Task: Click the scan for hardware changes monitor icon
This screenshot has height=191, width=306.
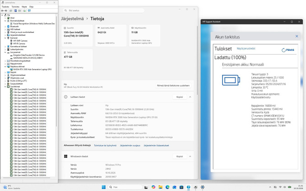Action: 29,11
